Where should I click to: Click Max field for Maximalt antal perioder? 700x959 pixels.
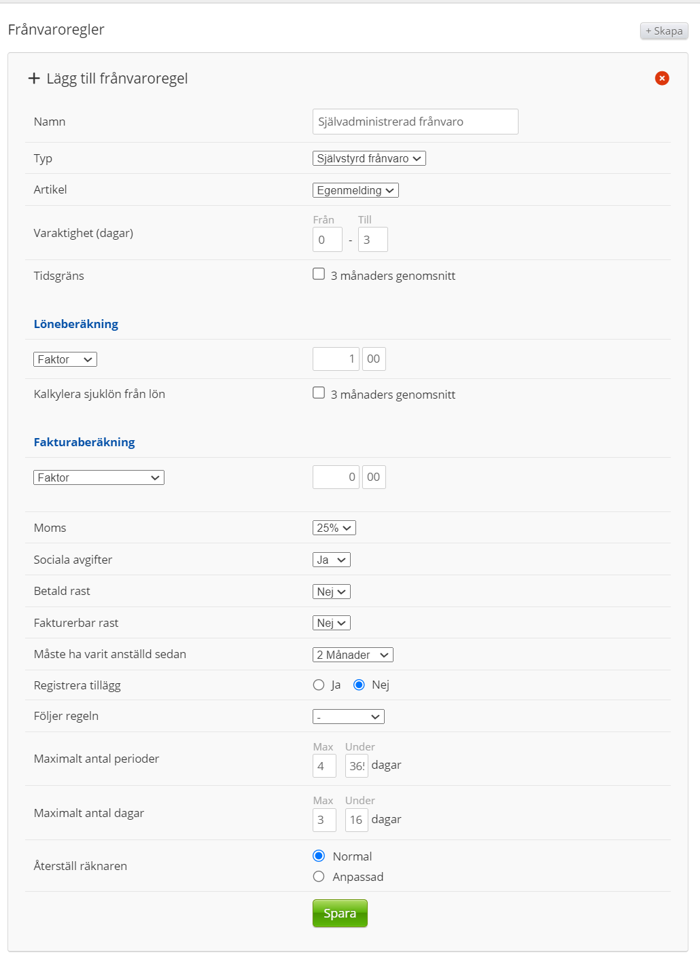[324, 765]
